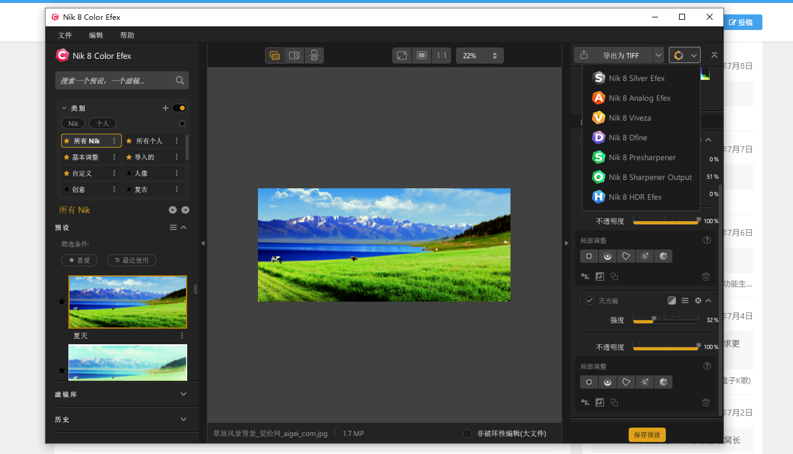Enable 非破坏性编辑 checkbox
793x454 pixels.
pyautogui.click(x=467, y=434)
